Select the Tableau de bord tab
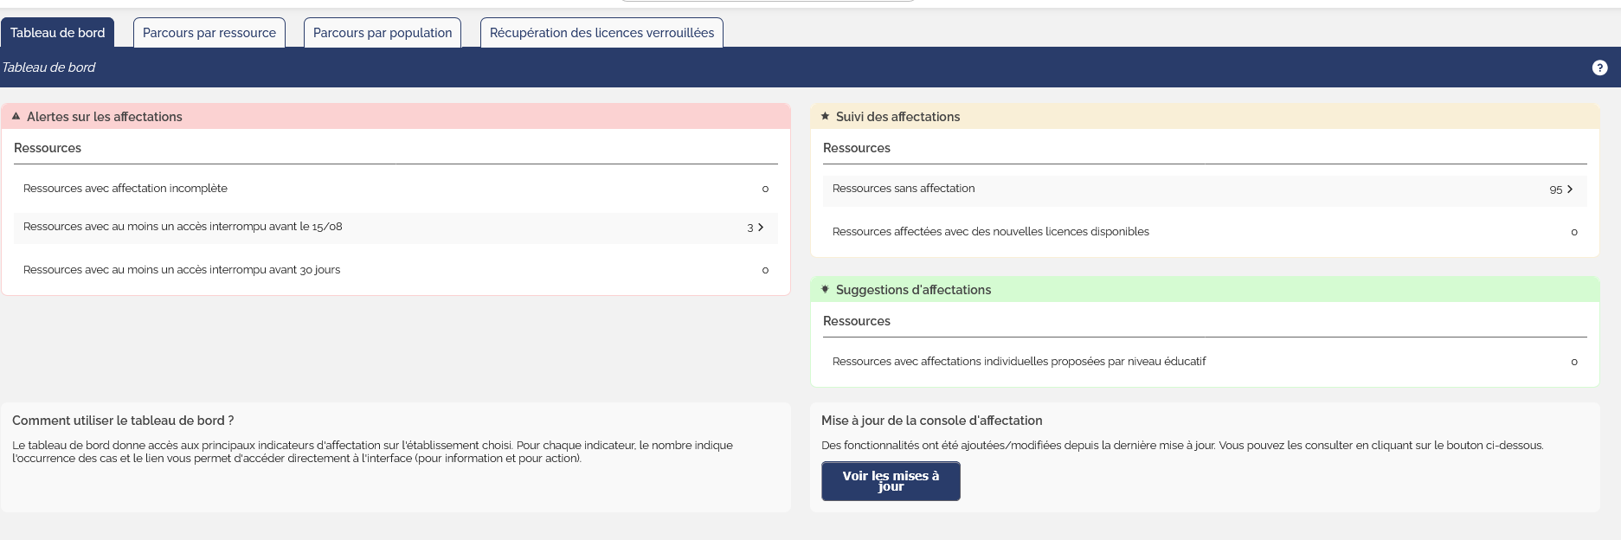The height and width of the screenshot is (540, 1621). click(57, 33)
